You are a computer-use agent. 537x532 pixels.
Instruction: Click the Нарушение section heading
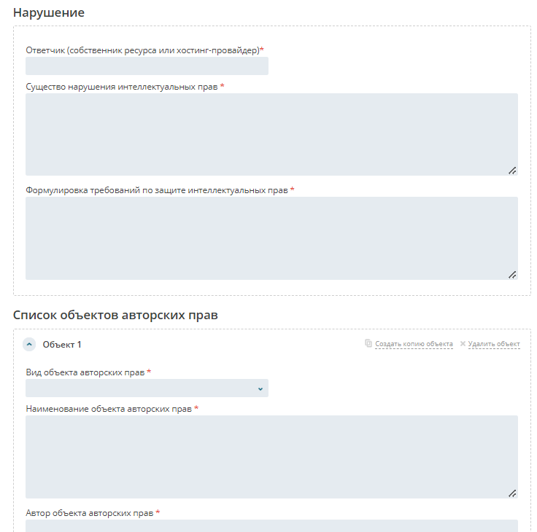49,13
